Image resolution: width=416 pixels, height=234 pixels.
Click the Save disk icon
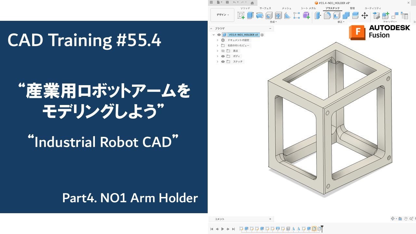(x=227, y=3)
